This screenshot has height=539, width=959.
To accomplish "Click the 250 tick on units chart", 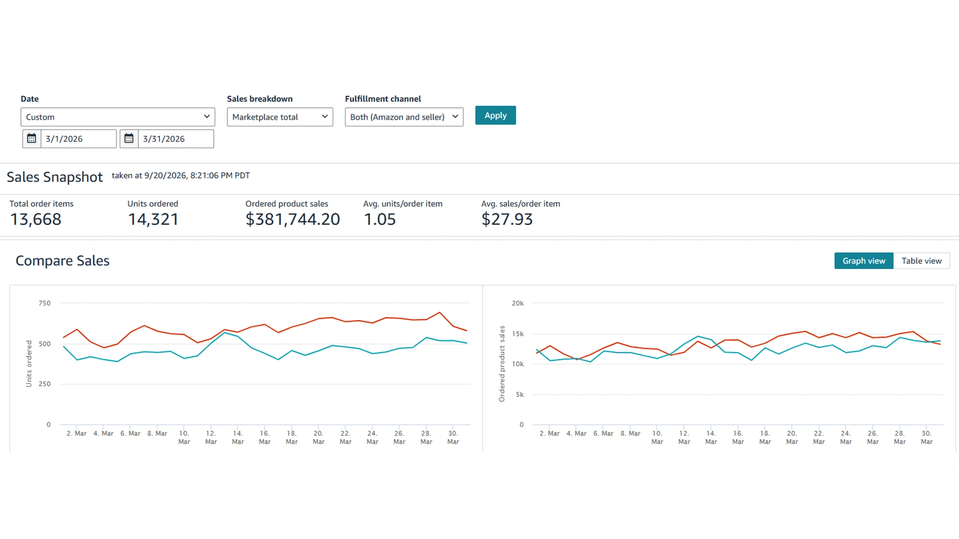I will tap(44, 384).
